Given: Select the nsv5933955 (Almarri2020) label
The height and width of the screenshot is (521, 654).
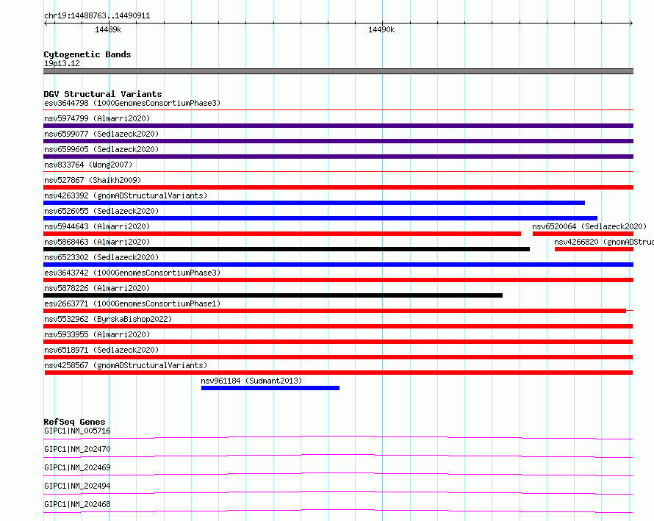Looking at the screenshot, I should pyautogui.click(x=97, y=334).
